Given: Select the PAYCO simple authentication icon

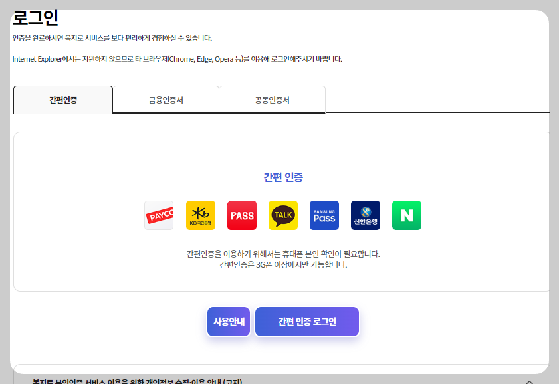Looking at the screenshot, I should [x=159, y=215].
